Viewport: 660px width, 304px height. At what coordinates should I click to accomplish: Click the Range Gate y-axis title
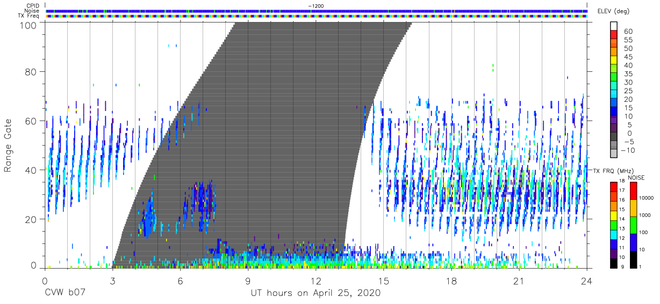pos(8,145)
